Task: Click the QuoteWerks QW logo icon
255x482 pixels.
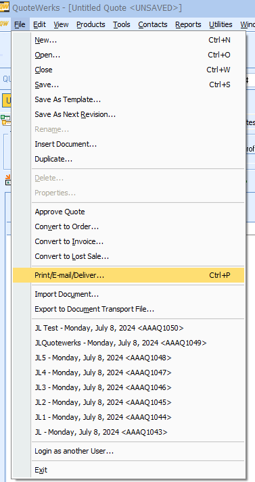Action: [4, 7]
